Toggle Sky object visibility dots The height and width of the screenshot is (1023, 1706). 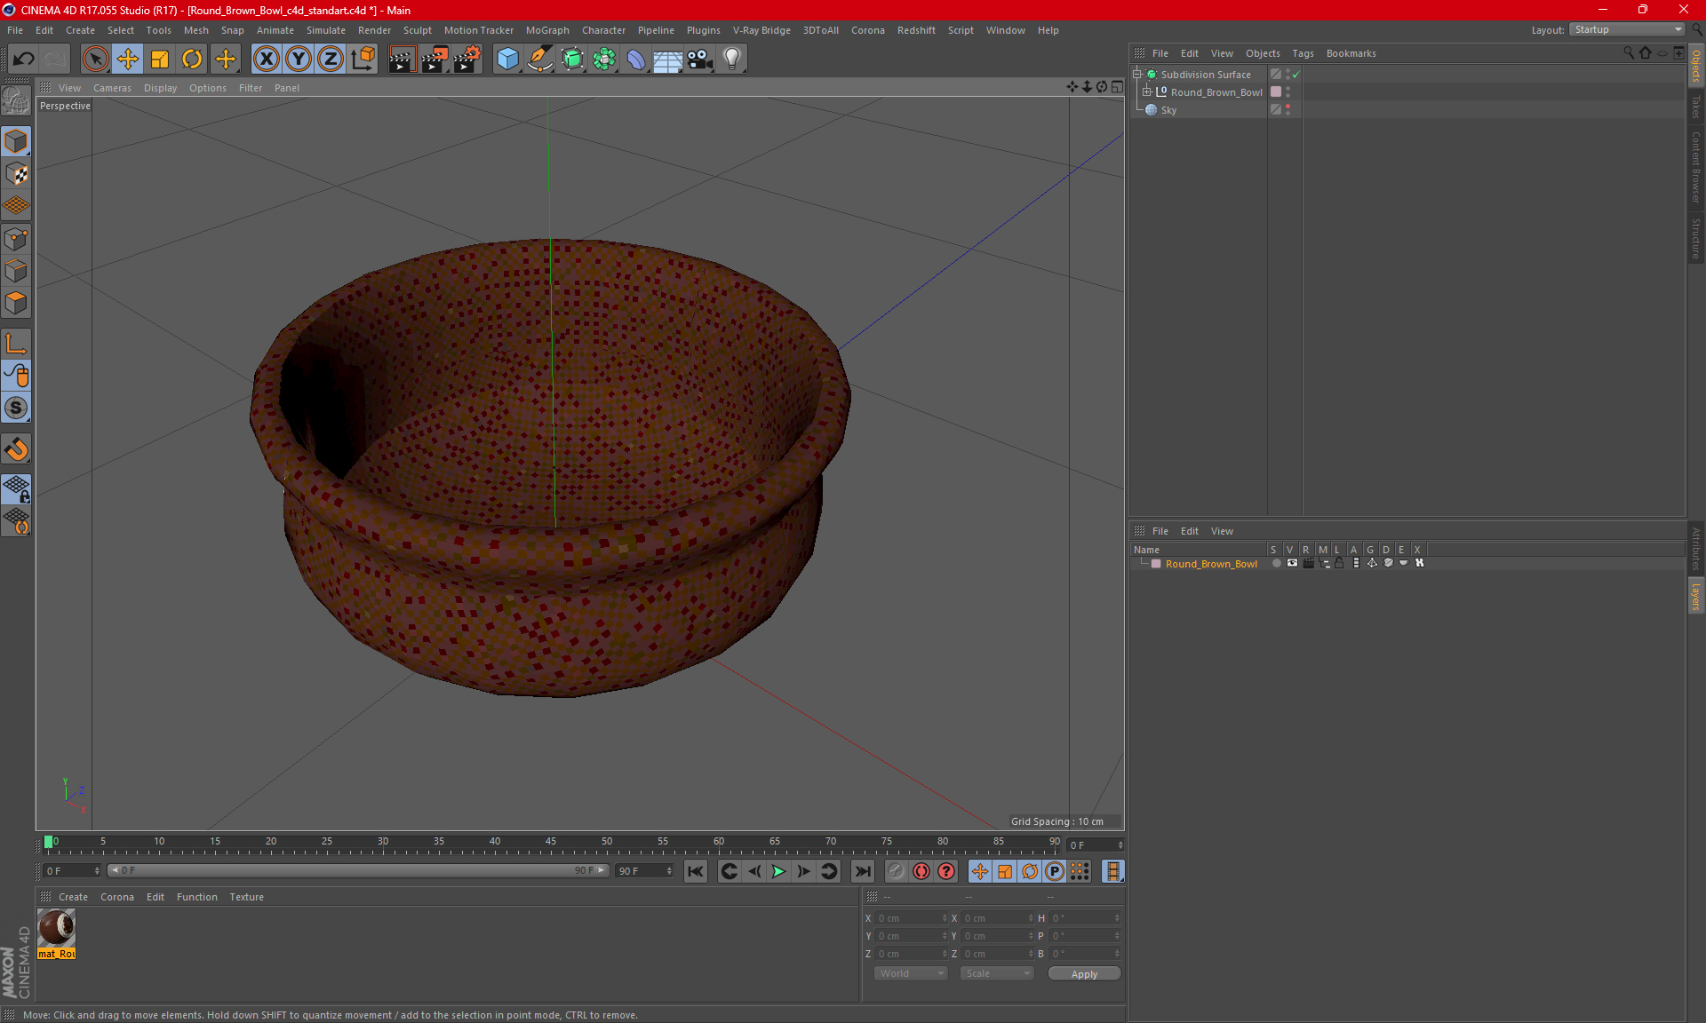pos(1287,109)
